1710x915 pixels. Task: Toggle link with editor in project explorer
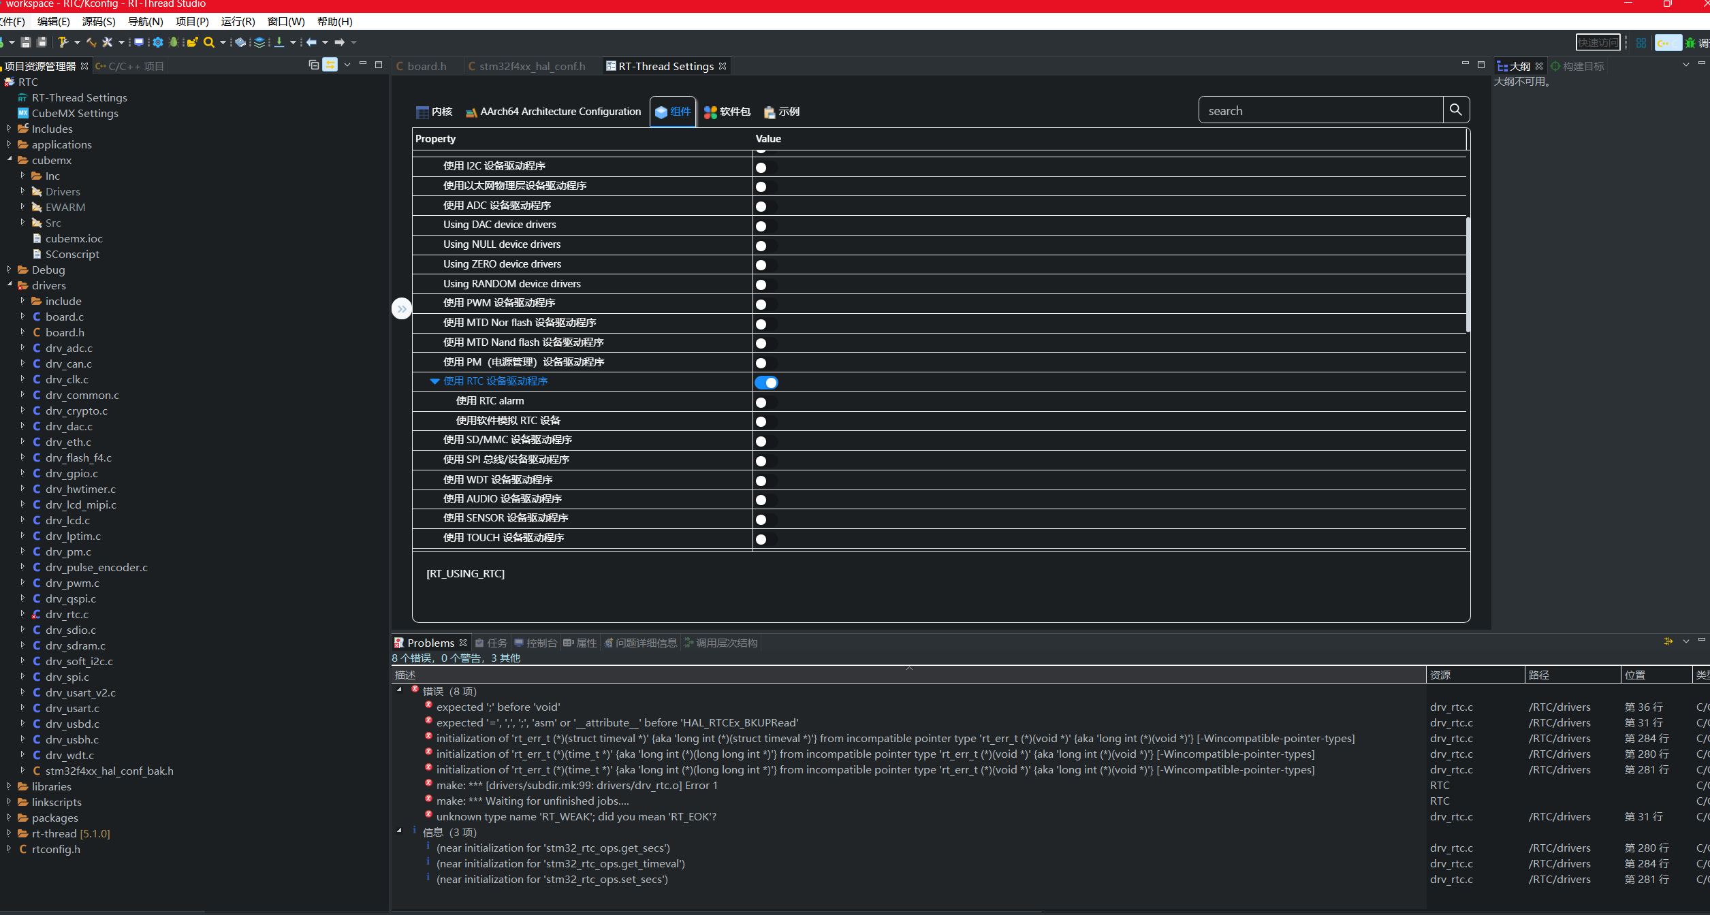coord(330,65)
